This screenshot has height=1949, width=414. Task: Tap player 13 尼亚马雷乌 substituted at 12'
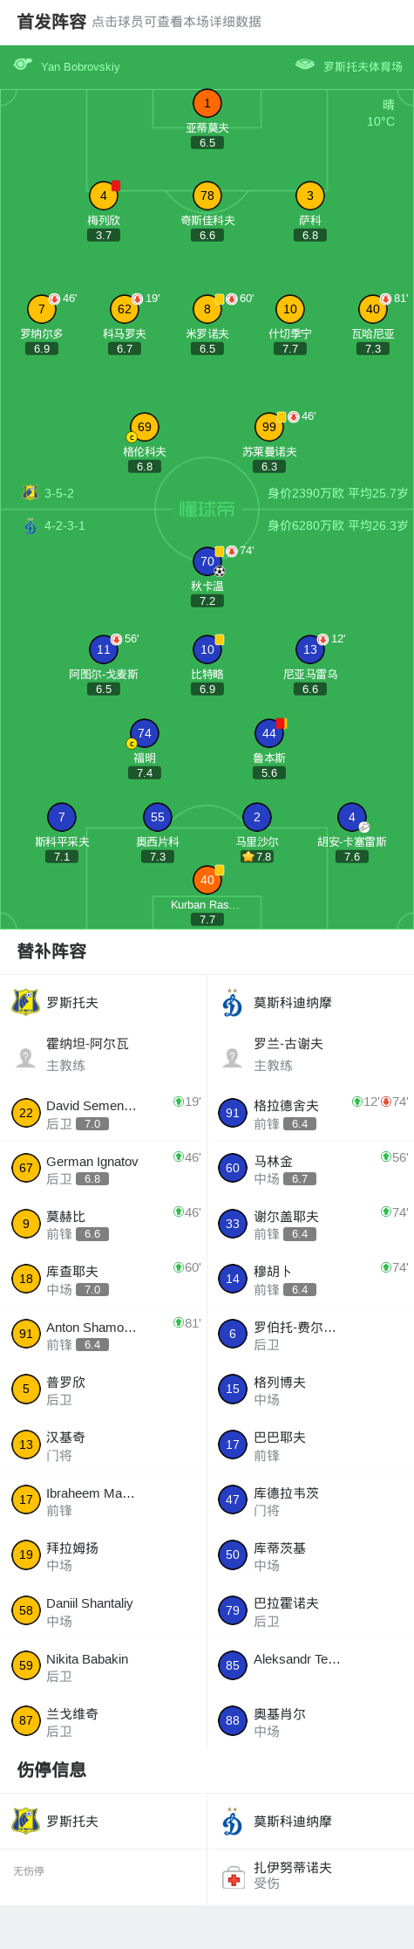(x=310, y=649)
